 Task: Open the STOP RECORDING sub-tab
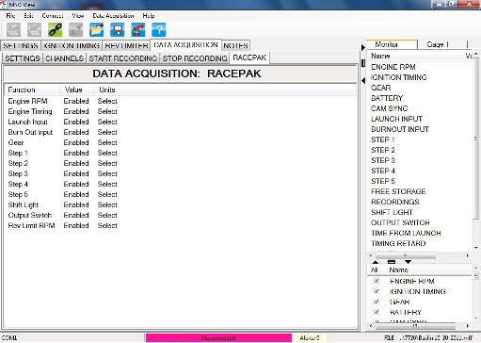coord(195,58)
